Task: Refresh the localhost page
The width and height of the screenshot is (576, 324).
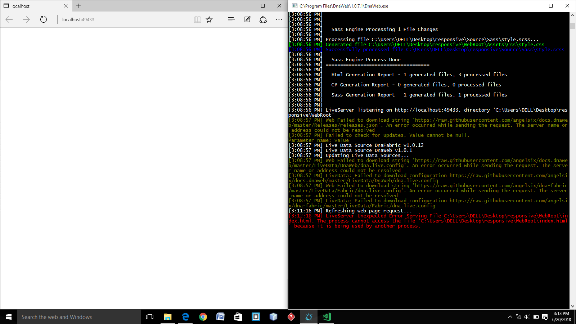Action: pyautogui.click(x=44, y=19)
